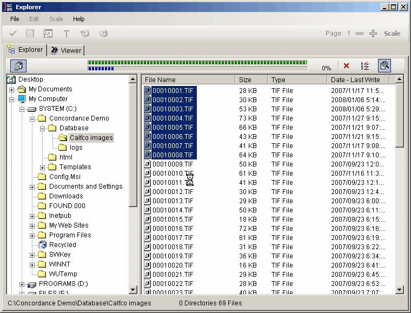
Task: Collapse the My Computer node
Action: (x=11, y=99)
